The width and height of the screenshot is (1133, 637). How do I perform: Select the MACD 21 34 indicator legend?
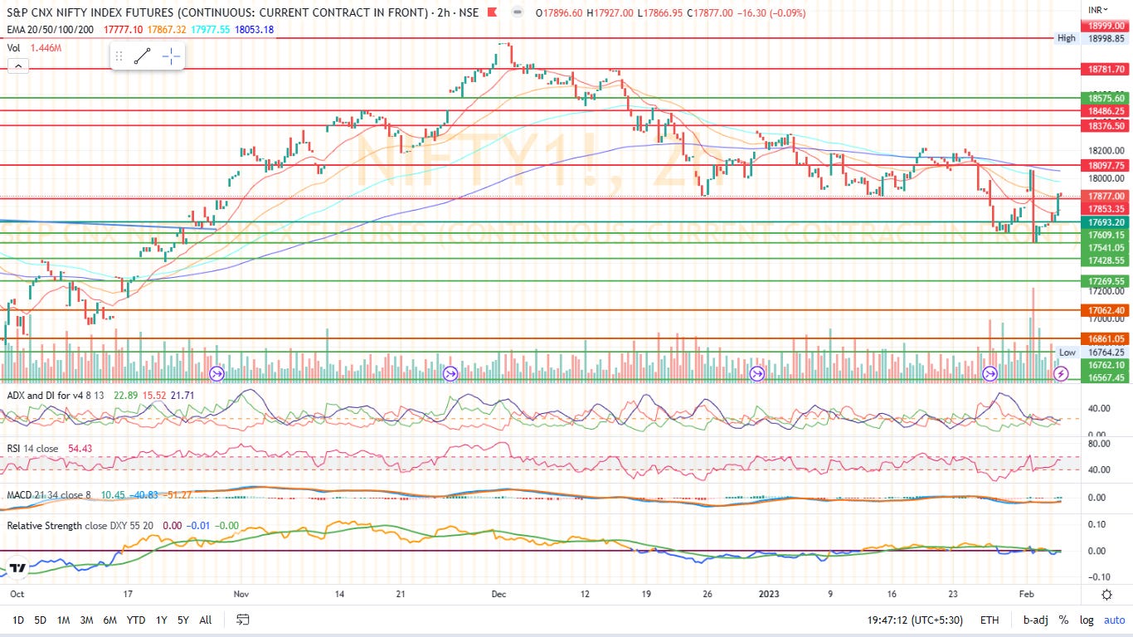51,495
